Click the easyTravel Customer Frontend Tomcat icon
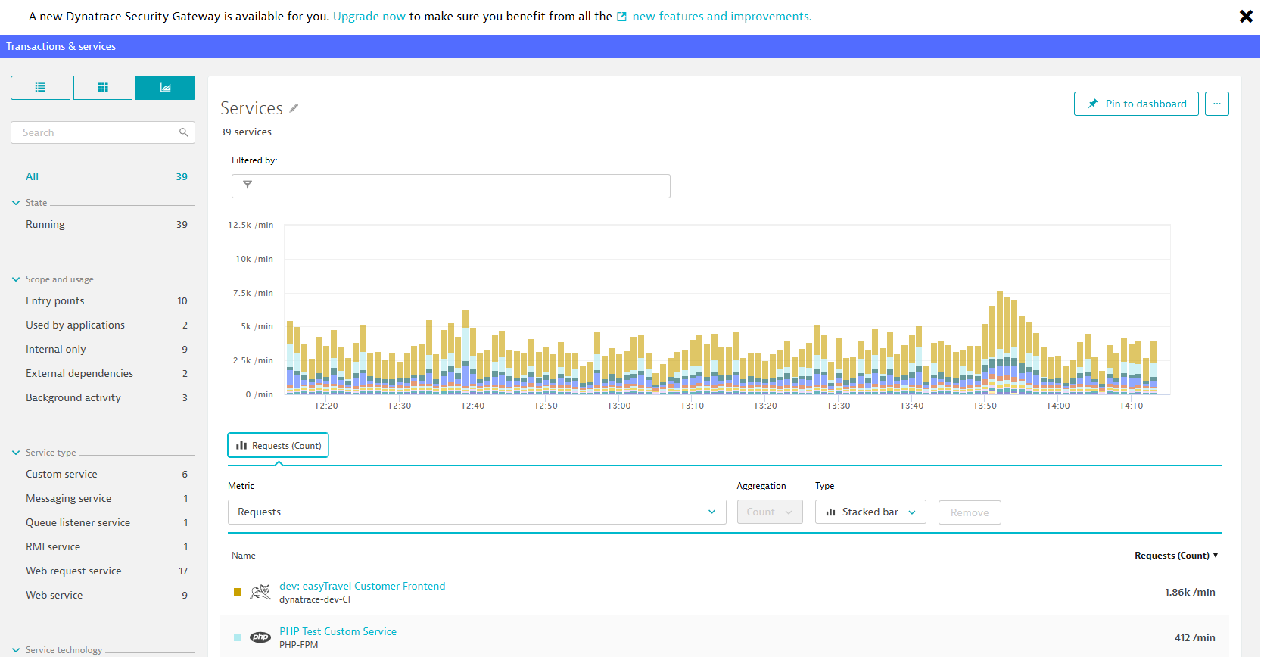This screenshot has width=1261, height=657. 260,592
